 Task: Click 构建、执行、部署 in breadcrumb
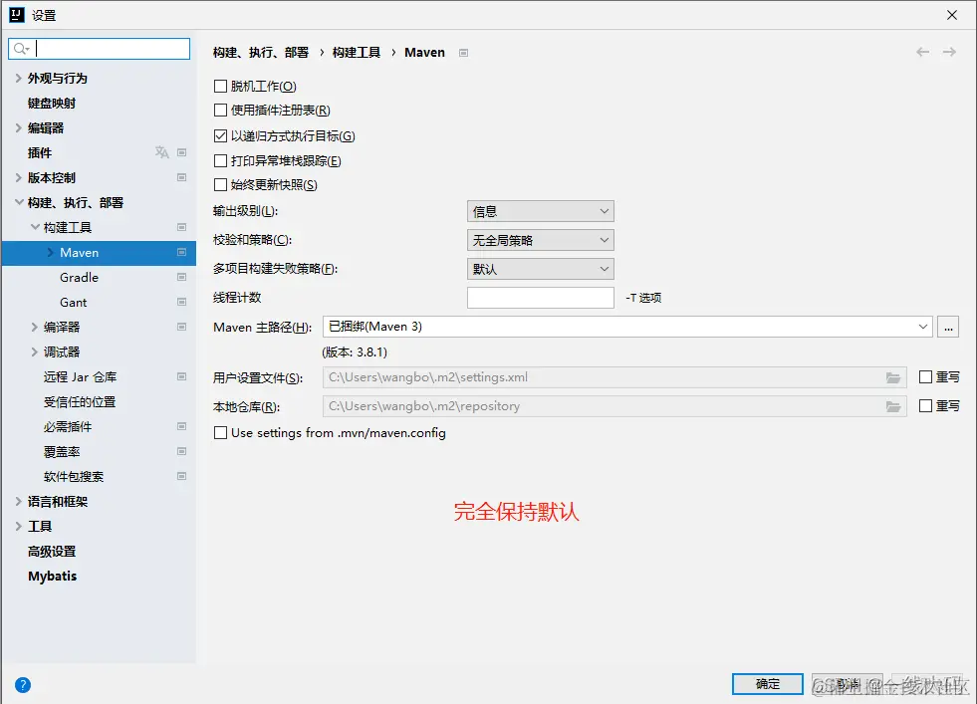click(261, 53)
